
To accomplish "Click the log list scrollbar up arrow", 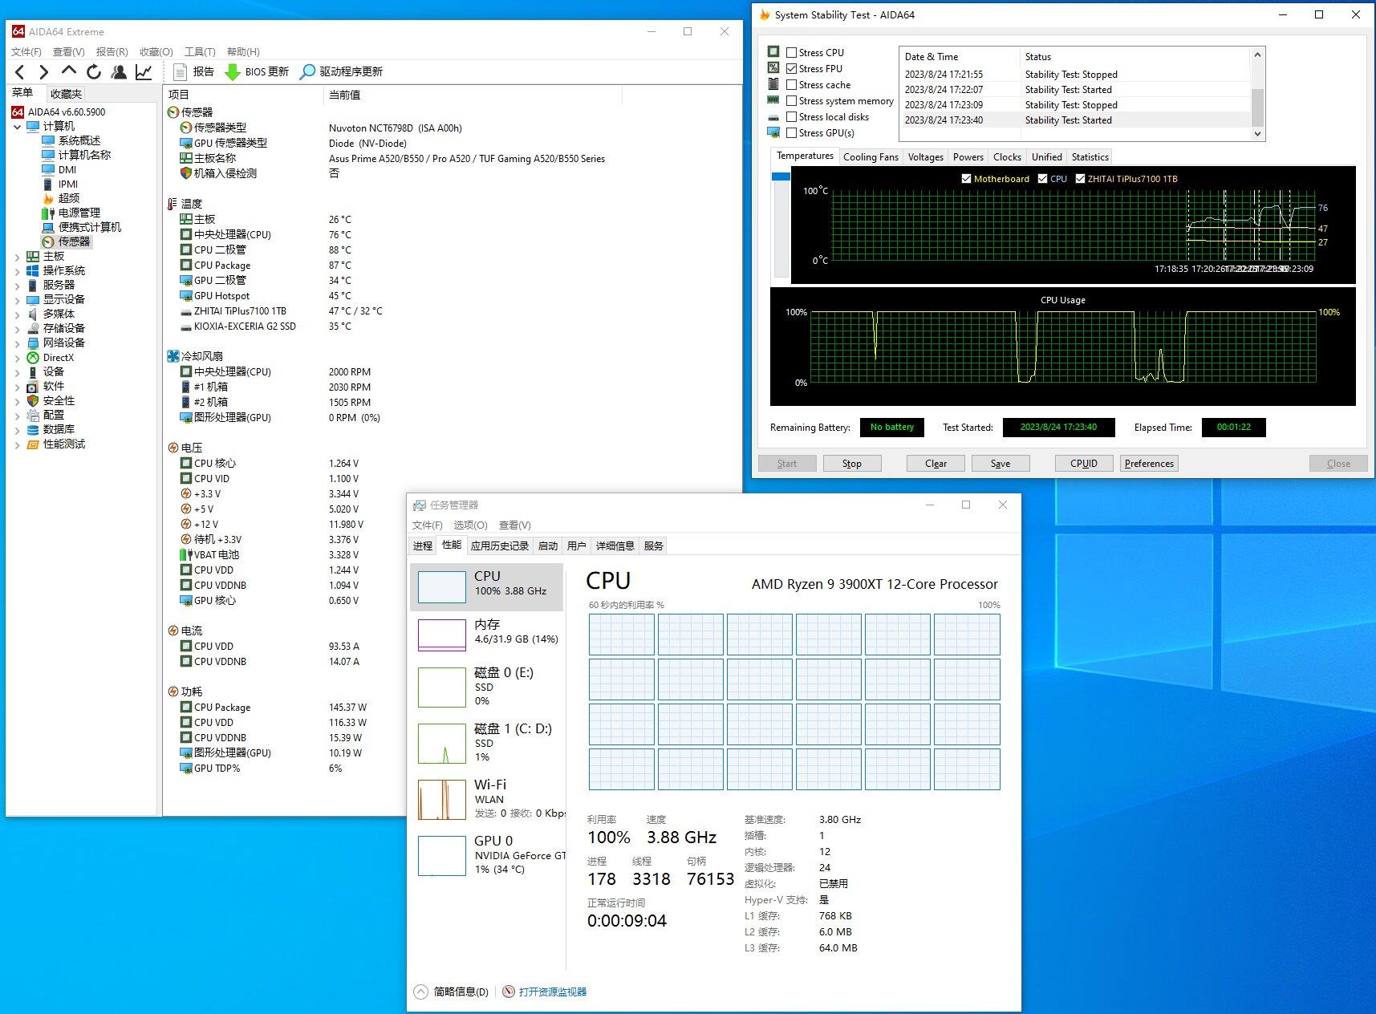I will pyautogui.click(x=1257, y=55).
